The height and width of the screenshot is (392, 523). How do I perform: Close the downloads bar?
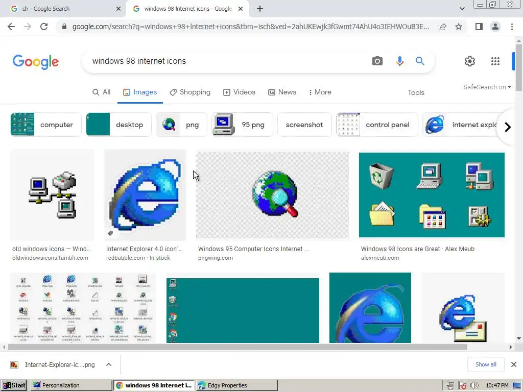click(514, 364)
